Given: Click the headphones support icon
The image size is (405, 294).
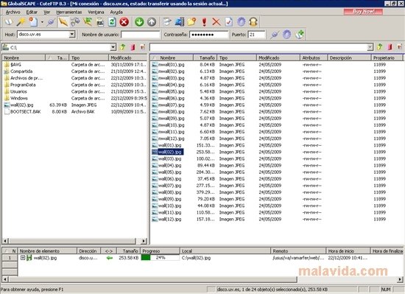Looking at the screenshot, I should pyautogui.click(x=253, y=22).
